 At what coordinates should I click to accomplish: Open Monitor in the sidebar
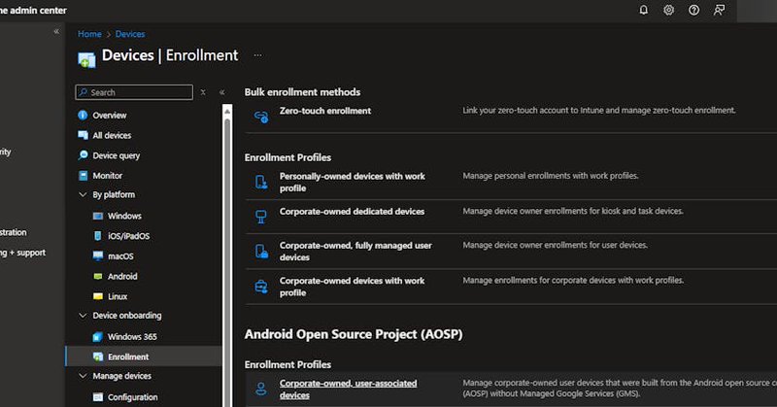coord(107,176)
